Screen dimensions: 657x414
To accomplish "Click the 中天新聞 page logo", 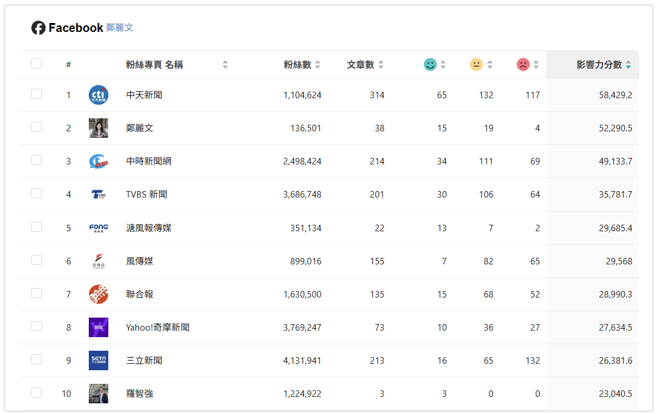I will click(x=98, y=95).
